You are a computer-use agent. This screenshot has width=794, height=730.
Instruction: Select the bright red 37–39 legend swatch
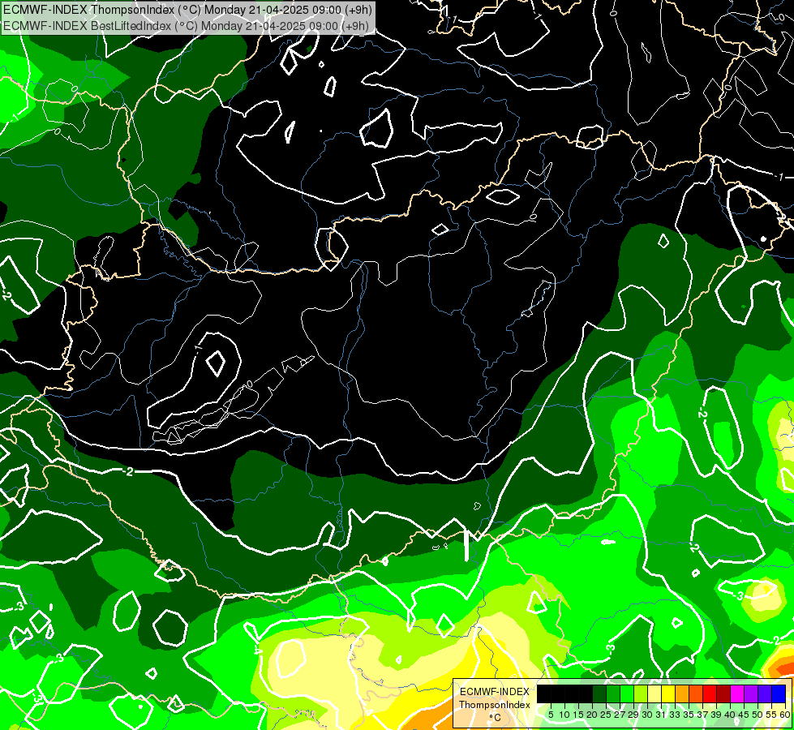(x=710, y=693)
